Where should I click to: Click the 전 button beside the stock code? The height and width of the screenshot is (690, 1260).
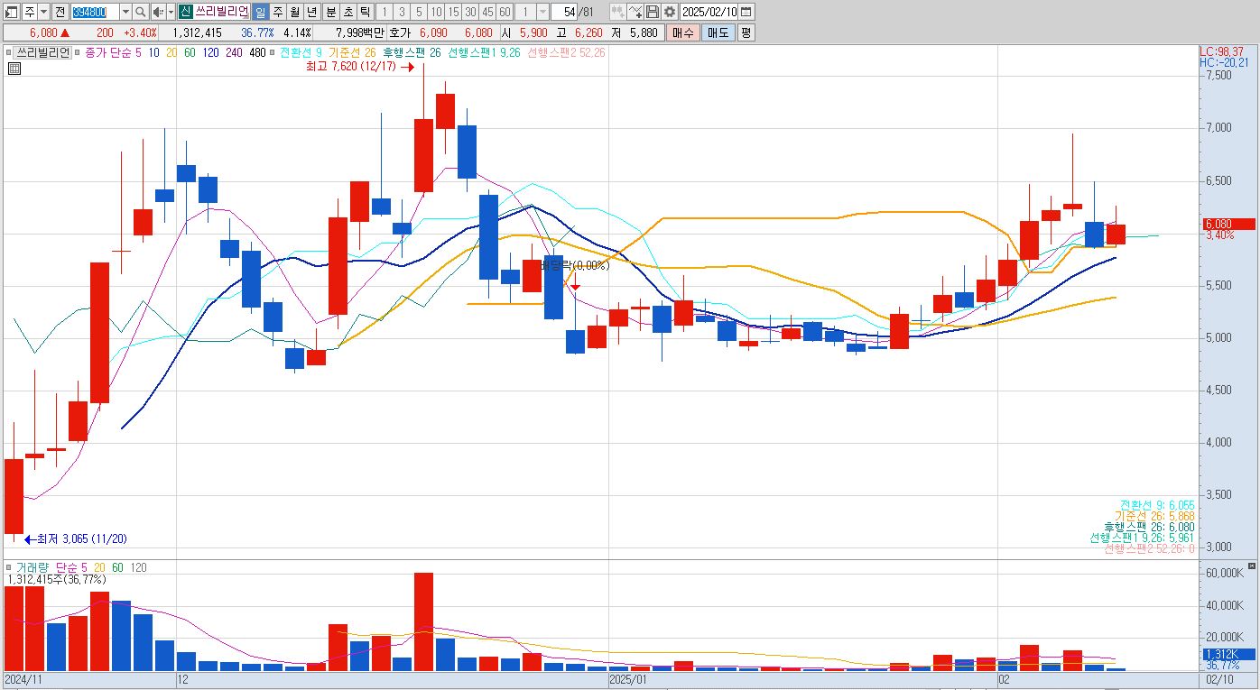60,12
